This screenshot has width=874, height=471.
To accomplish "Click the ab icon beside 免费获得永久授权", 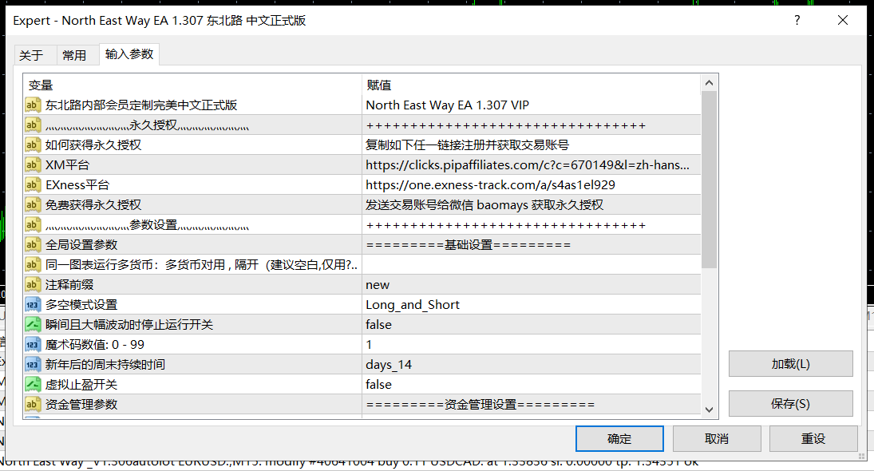I will pos(33,204).
